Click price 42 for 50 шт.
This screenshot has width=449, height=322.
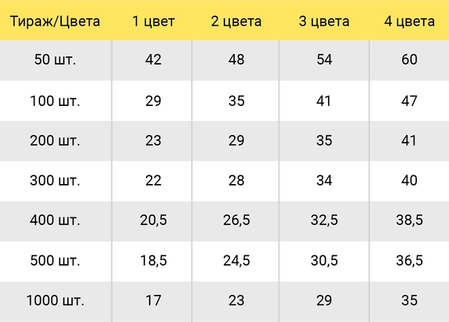coord(153,60)
